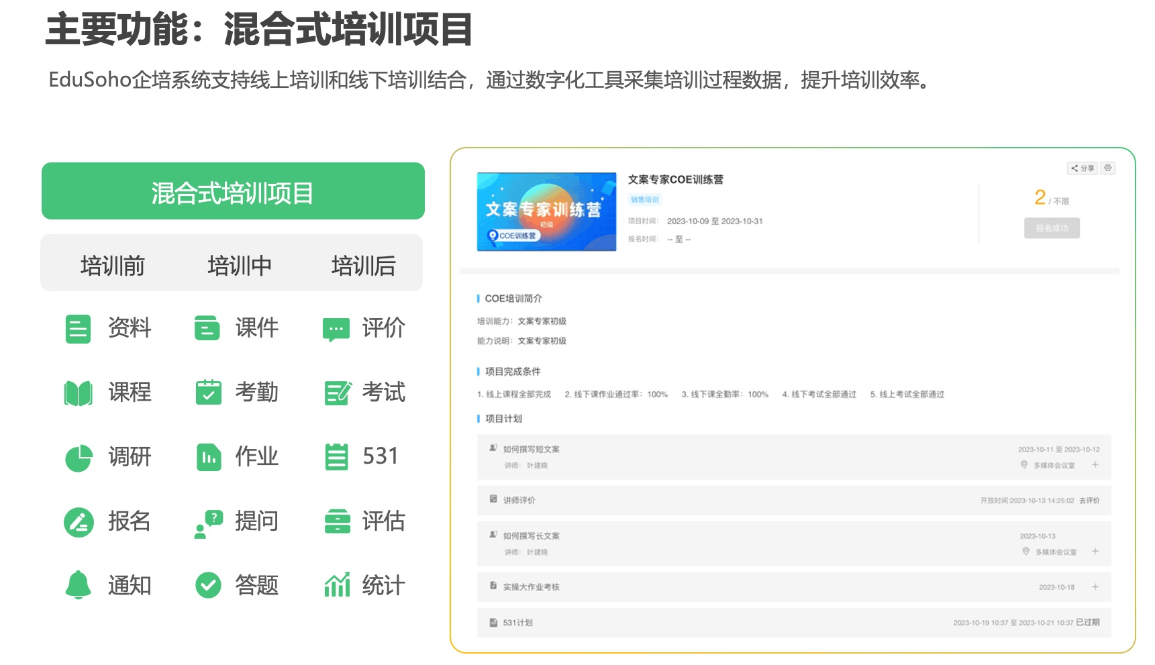
Task: Click the 提问 question bubble icon
Action: point(208,524)
